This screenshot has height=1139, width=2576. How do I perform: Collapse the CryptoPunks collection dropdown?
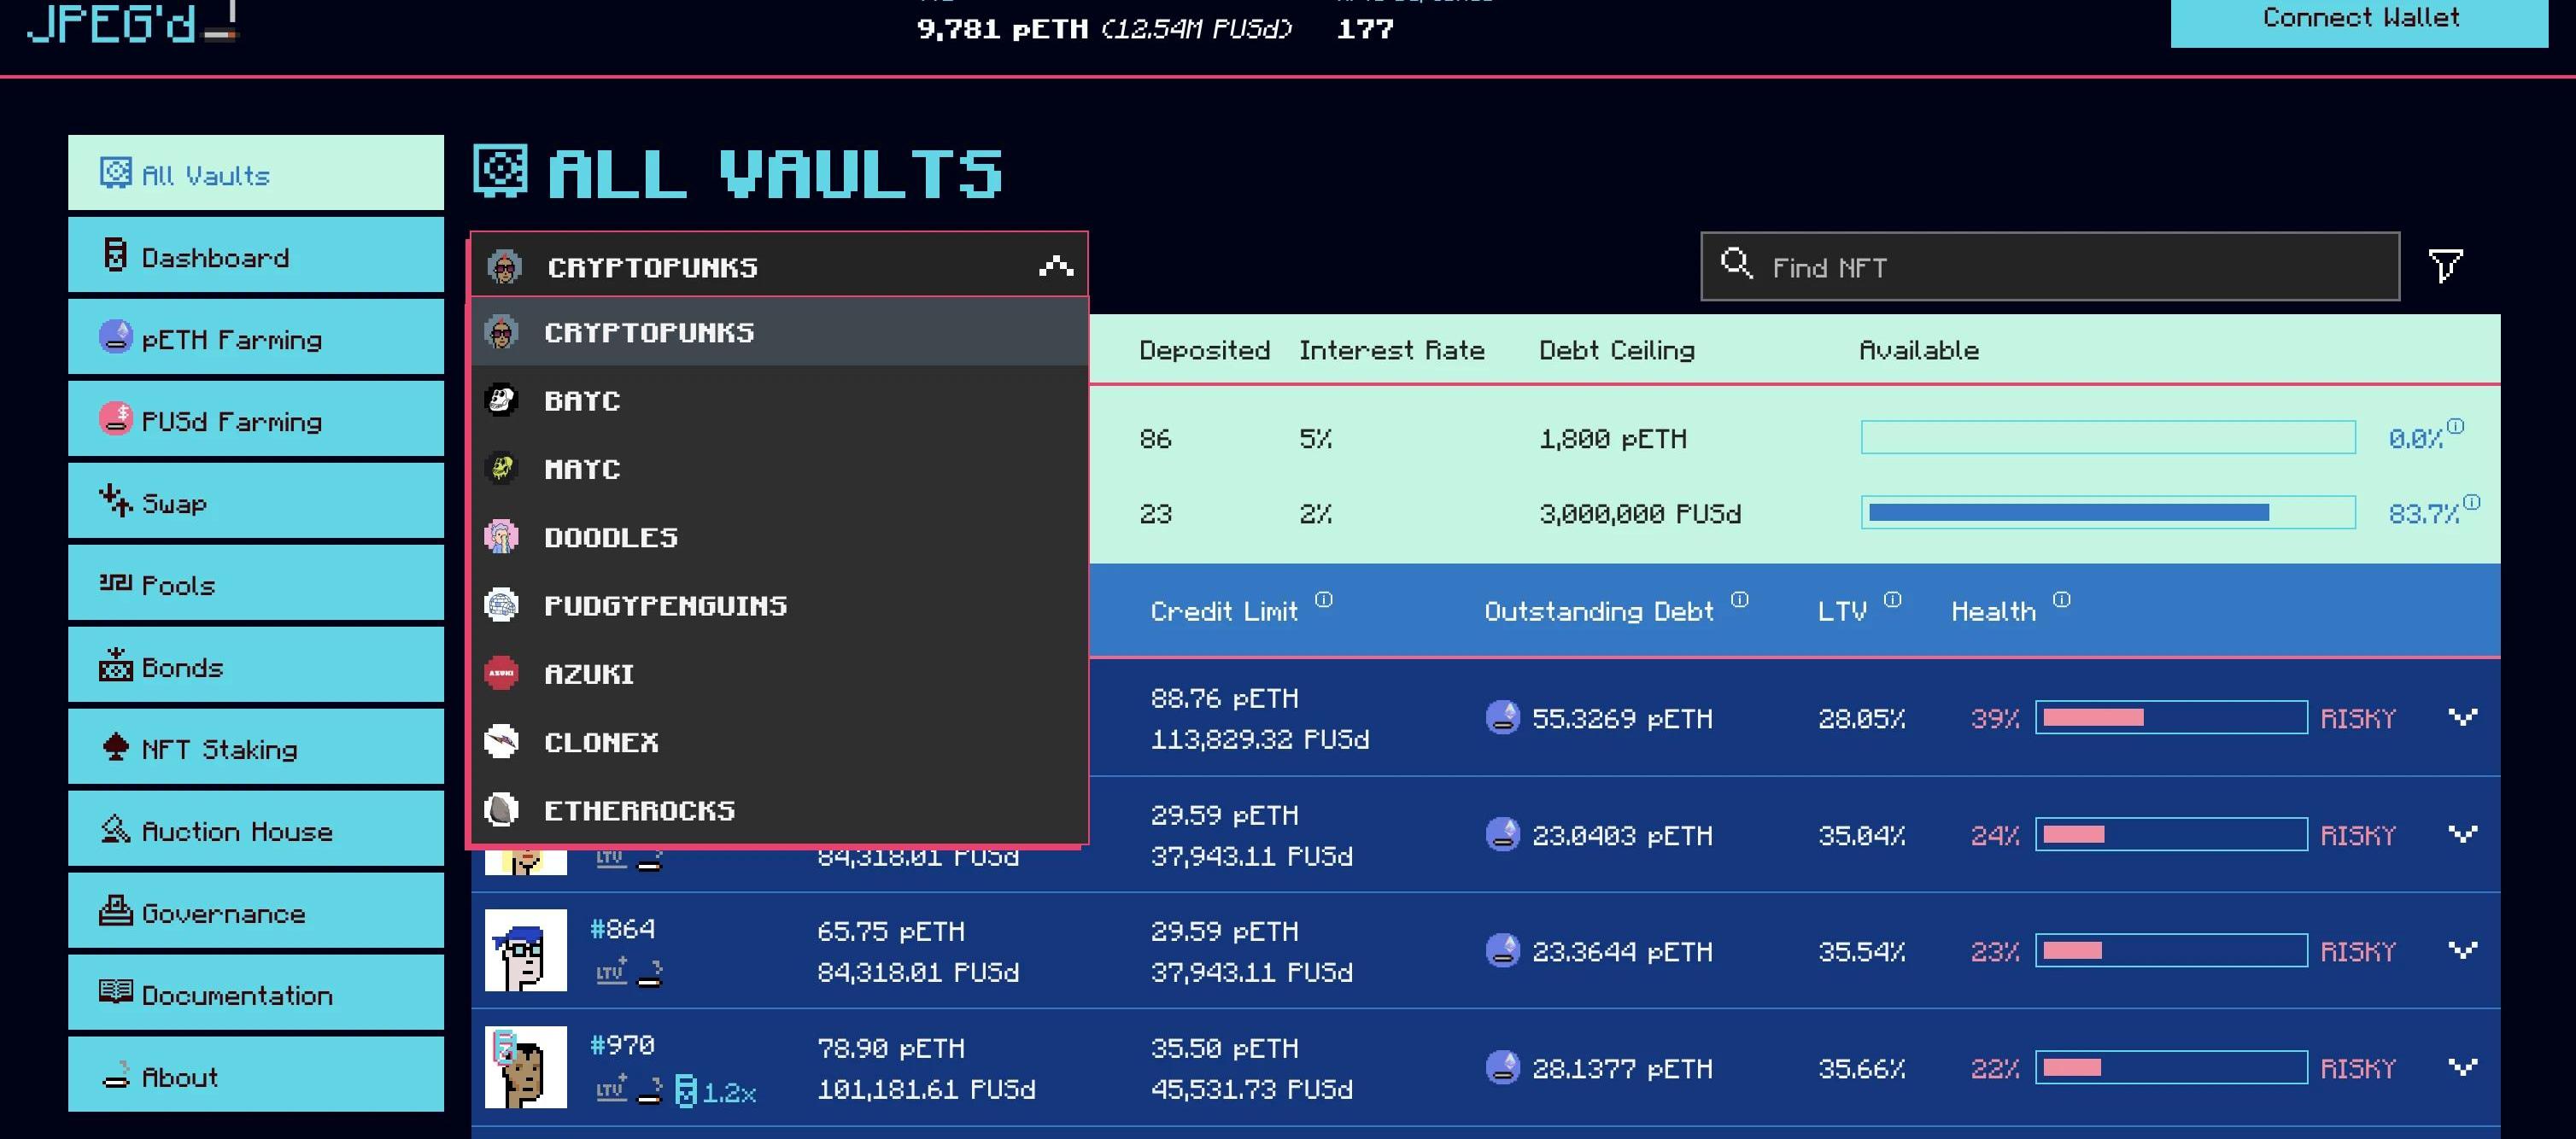point(1056,266)
